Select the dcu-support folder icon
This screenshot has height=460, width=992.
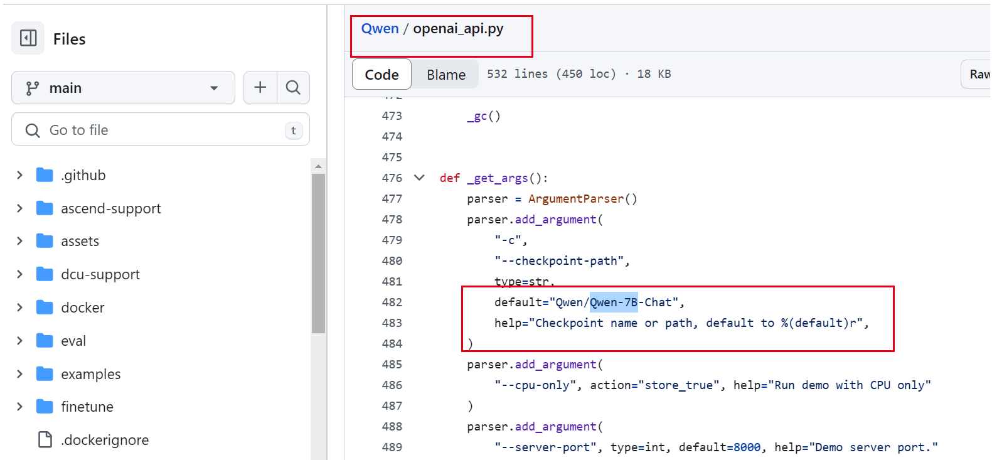45,274
